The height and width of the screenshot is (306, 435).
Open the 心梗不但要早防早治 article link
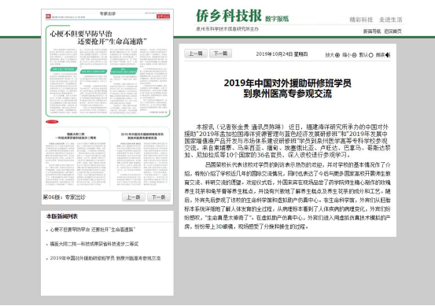[x=93, y=230]
